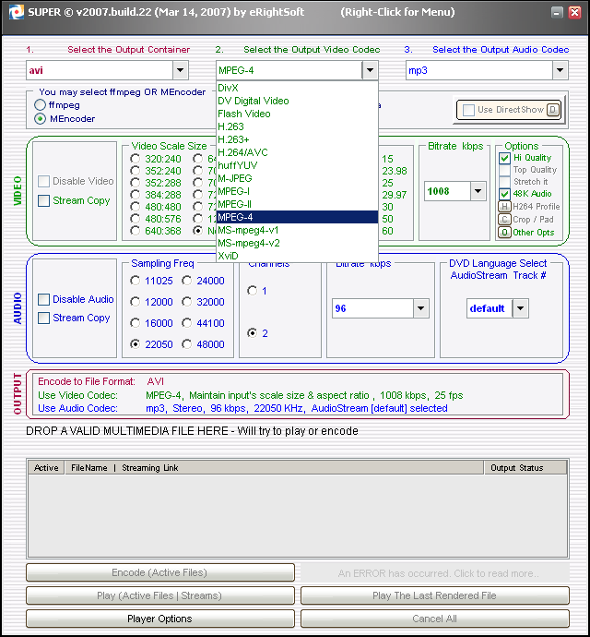Choose huffYUV codec
The height and width of the screenshot is (637, 590).
coord(297,165)
